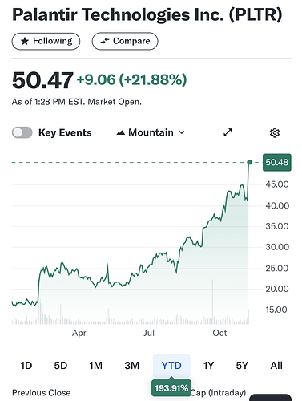Select the 1D time range tab
The image size is (302, 401).
click(26, 366)
